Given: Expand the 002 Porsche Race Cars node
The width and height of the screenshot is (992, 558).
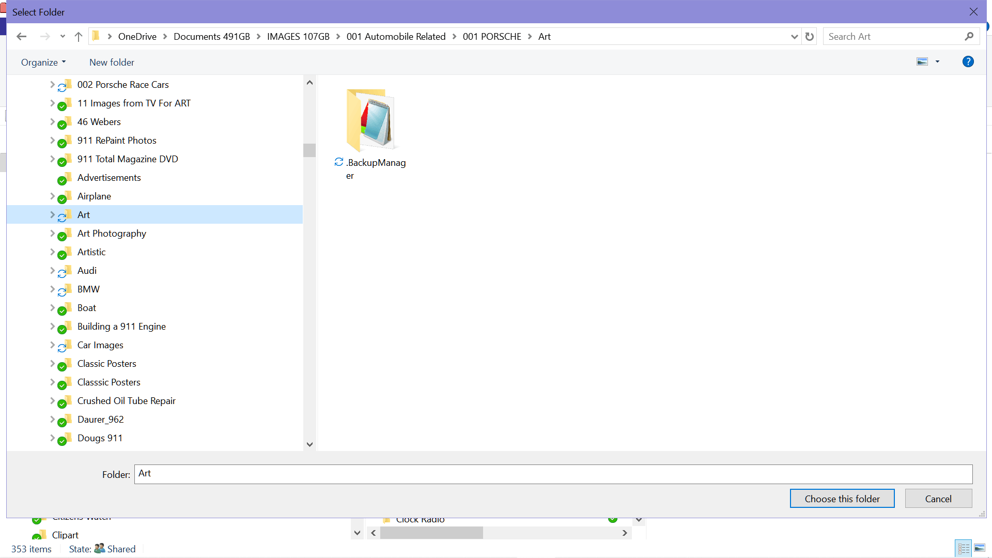Looking at the screenshot, I should point(52,84).
